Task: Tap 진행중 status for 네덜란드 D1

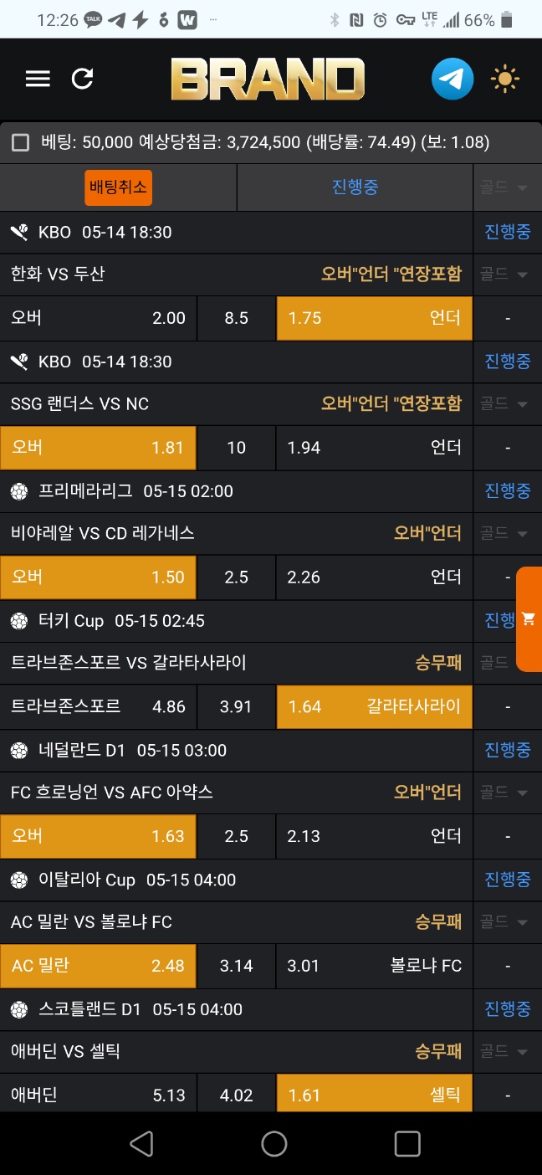Action: [507, 750]
